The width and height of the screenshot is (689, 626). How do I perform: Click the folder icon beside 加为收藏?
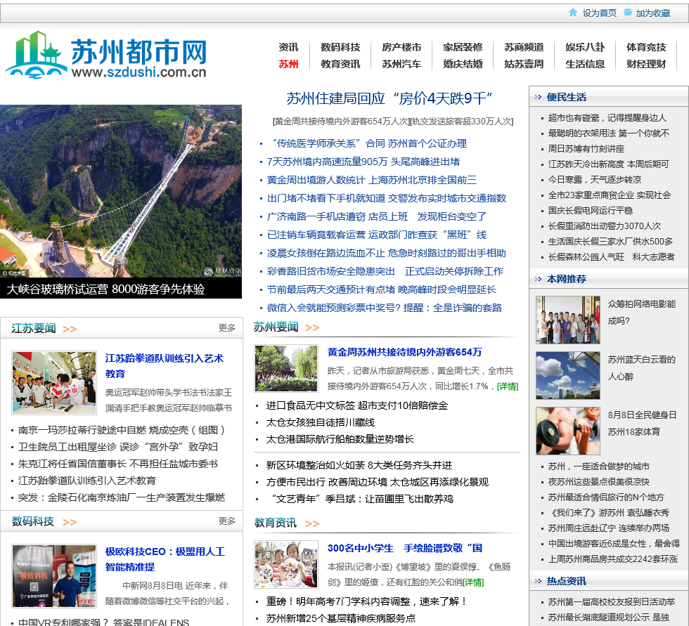coord(628,12)
